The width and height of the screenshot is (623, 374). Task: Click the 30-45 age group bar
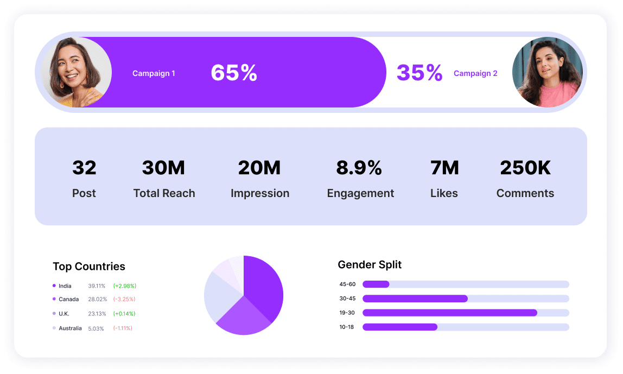(x=415, y=299)
